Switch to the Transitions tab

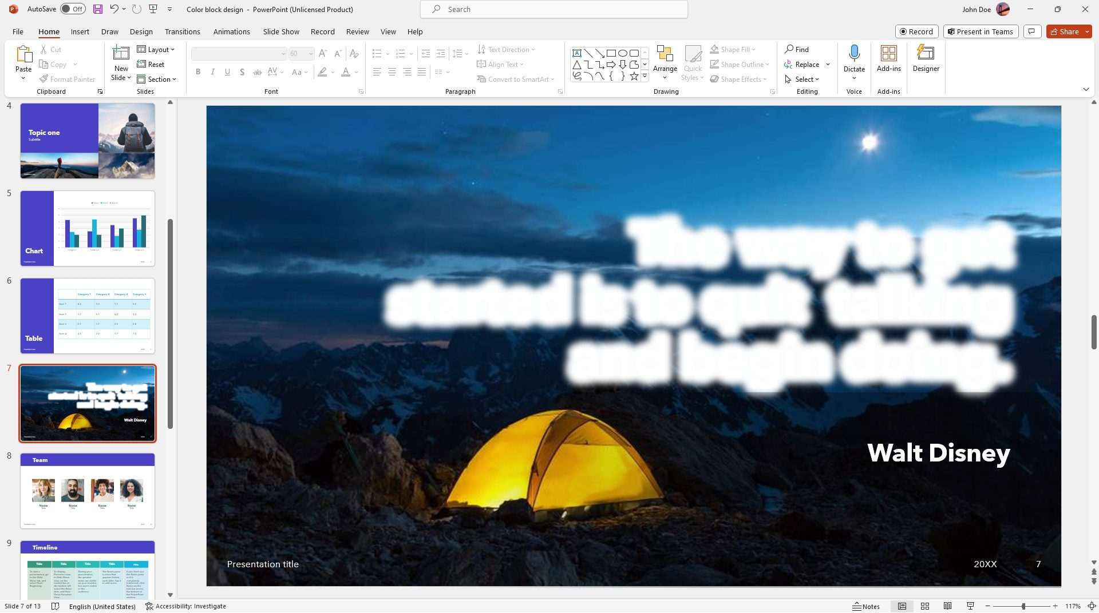point(182,31)
